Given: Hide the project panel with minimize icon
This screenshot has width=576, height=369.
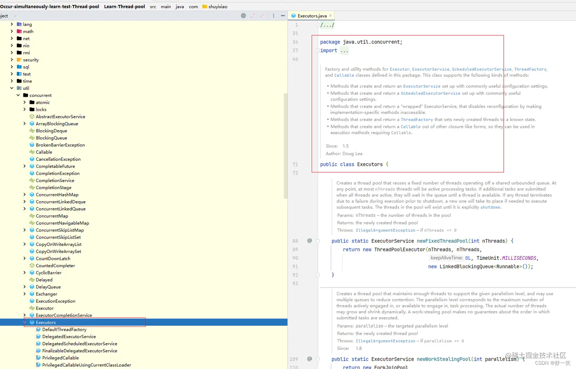Looking at the screenshot, I should [x=283, y=16].
